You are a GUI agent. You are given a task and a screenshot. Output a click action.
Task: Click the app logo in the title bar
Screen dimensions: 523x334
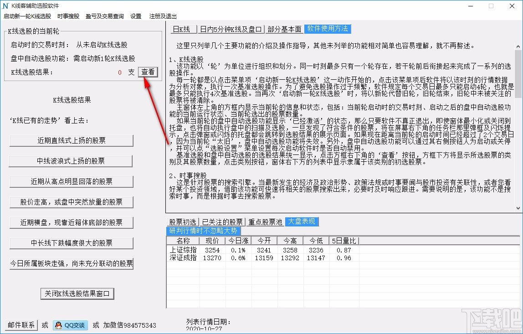coord(5,6)
